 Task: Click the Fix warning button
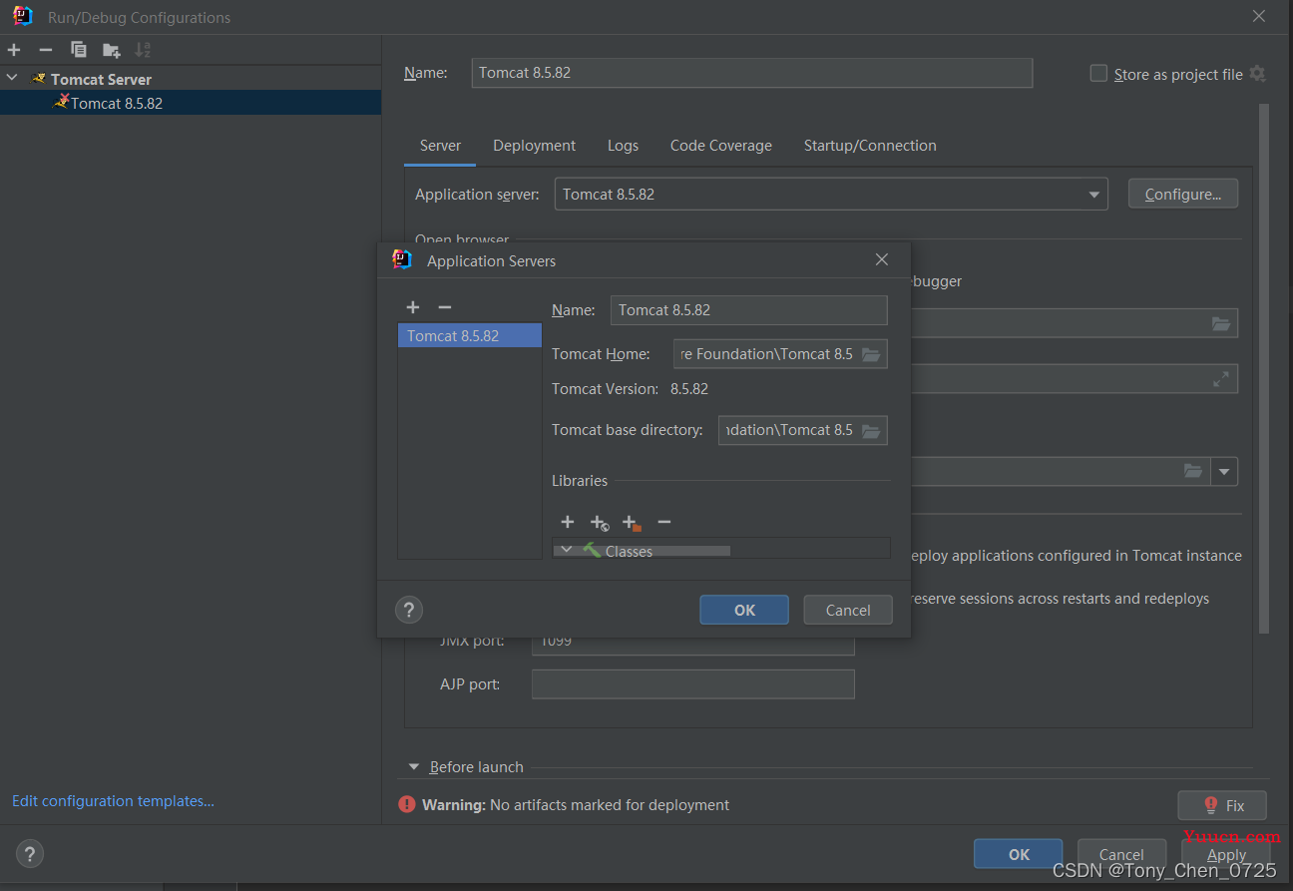pos(1222,805)
